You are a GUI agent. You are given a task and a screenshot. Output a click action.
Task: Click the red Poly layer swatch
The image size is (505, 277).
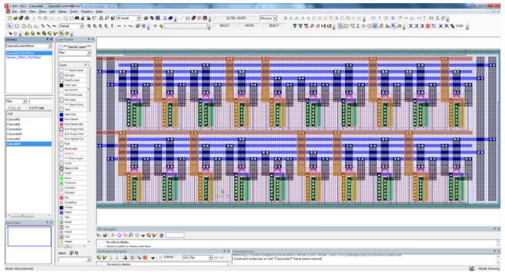(62, 198)
